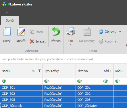Click the Kód 2 column header
This screenshot has height=108, width=127.
click(x=119, y=71)
